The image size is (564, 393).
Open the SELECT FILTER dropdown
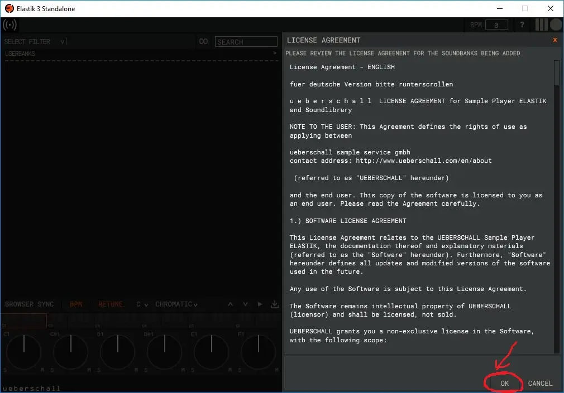(35, 41)
